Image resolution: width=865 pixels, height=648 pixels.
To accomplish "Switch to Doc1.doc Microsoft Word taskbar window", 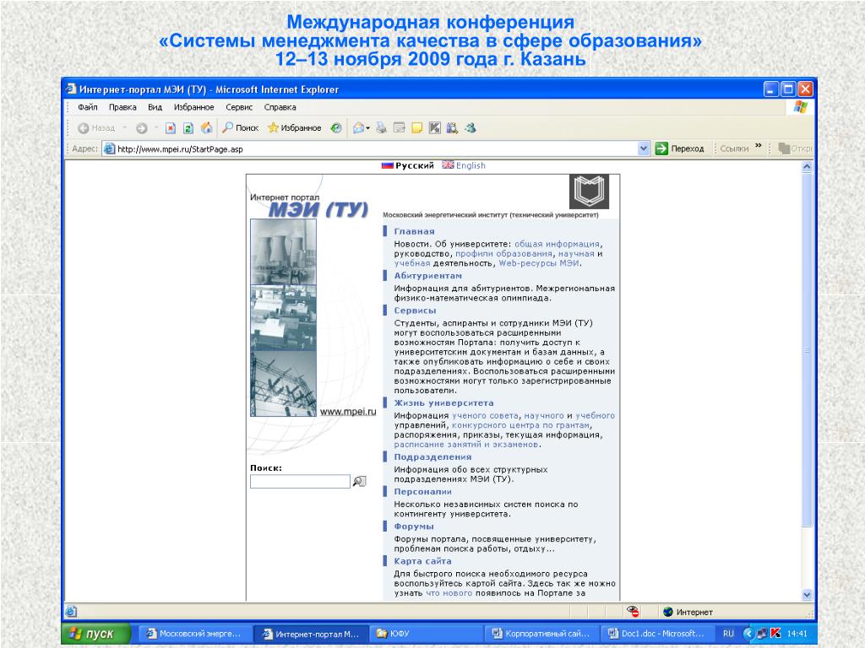I will coord(656,634).
